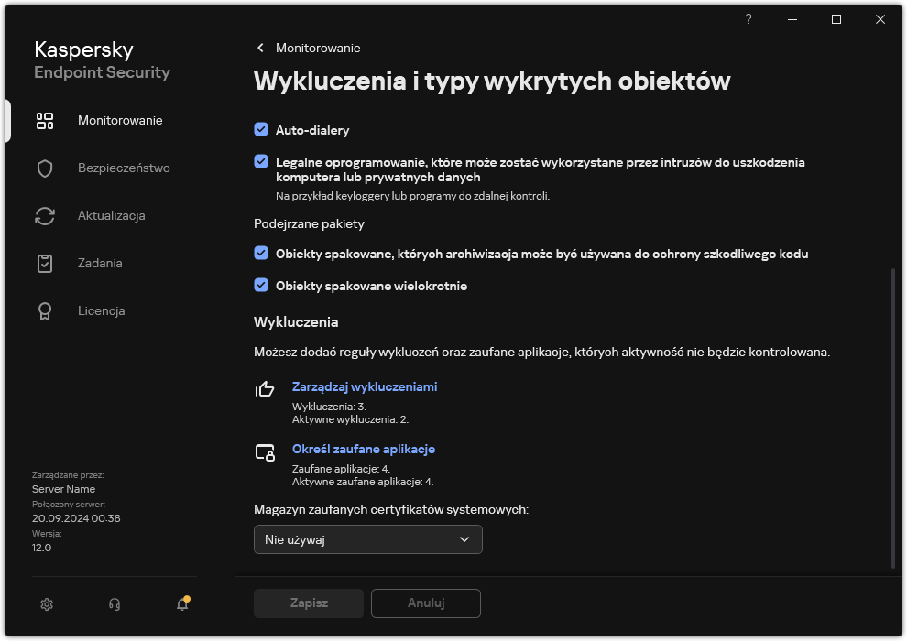Image resolution: width=907 pixels, height=641 pixels.
Task: Click the support headset icon
Action: click(114, 604)
